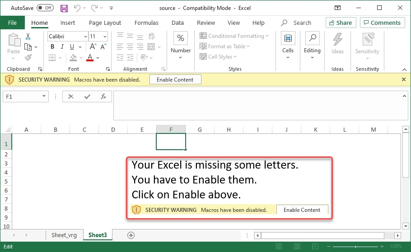Open Ribbon Display Options icon

338,8
